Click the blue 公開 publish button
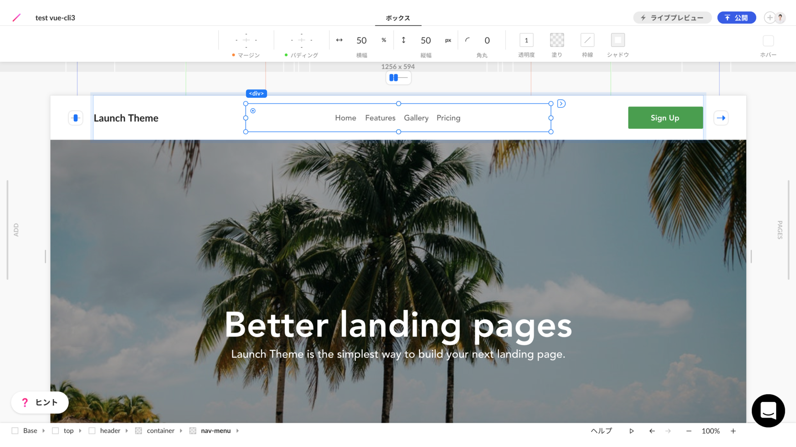The height and width of the screenshot is (447, 796). (736, 18)
